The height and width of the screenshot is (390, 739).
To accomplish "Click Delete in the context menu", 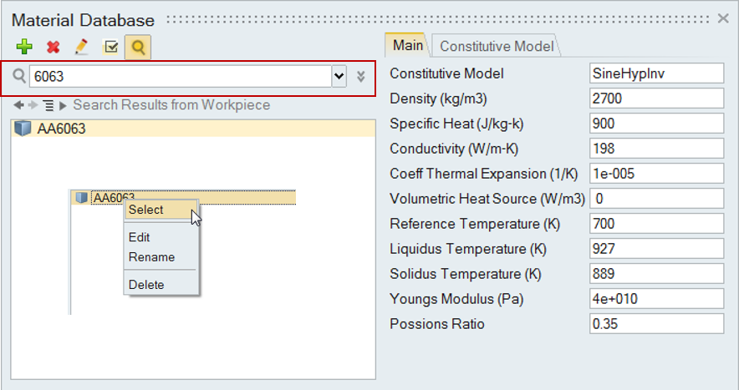I will [146, 285].
